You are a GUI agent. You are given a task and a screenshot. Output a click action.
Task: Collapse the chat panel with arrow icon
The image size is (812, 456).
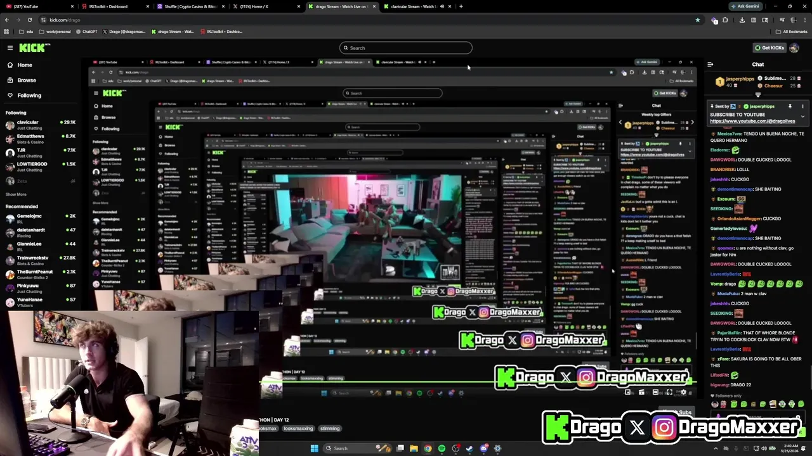point(710,65)
